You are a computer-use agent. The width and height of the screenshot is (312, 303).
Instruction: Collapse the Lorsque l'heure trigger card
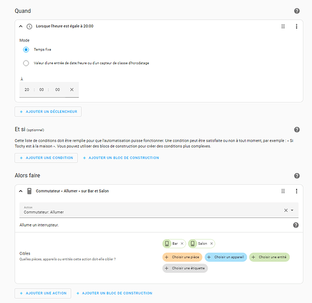[x=21, y=26]
